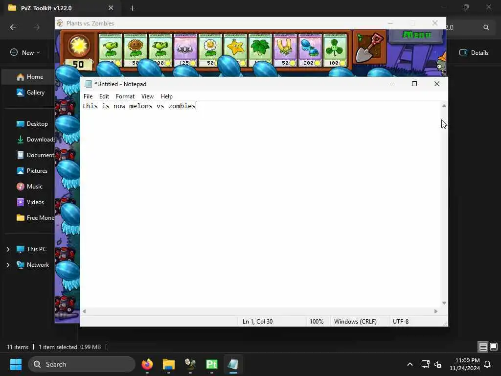Click inside the Notepad text area
This screenshot has width=501, height=376.
[x=260, y=205]
